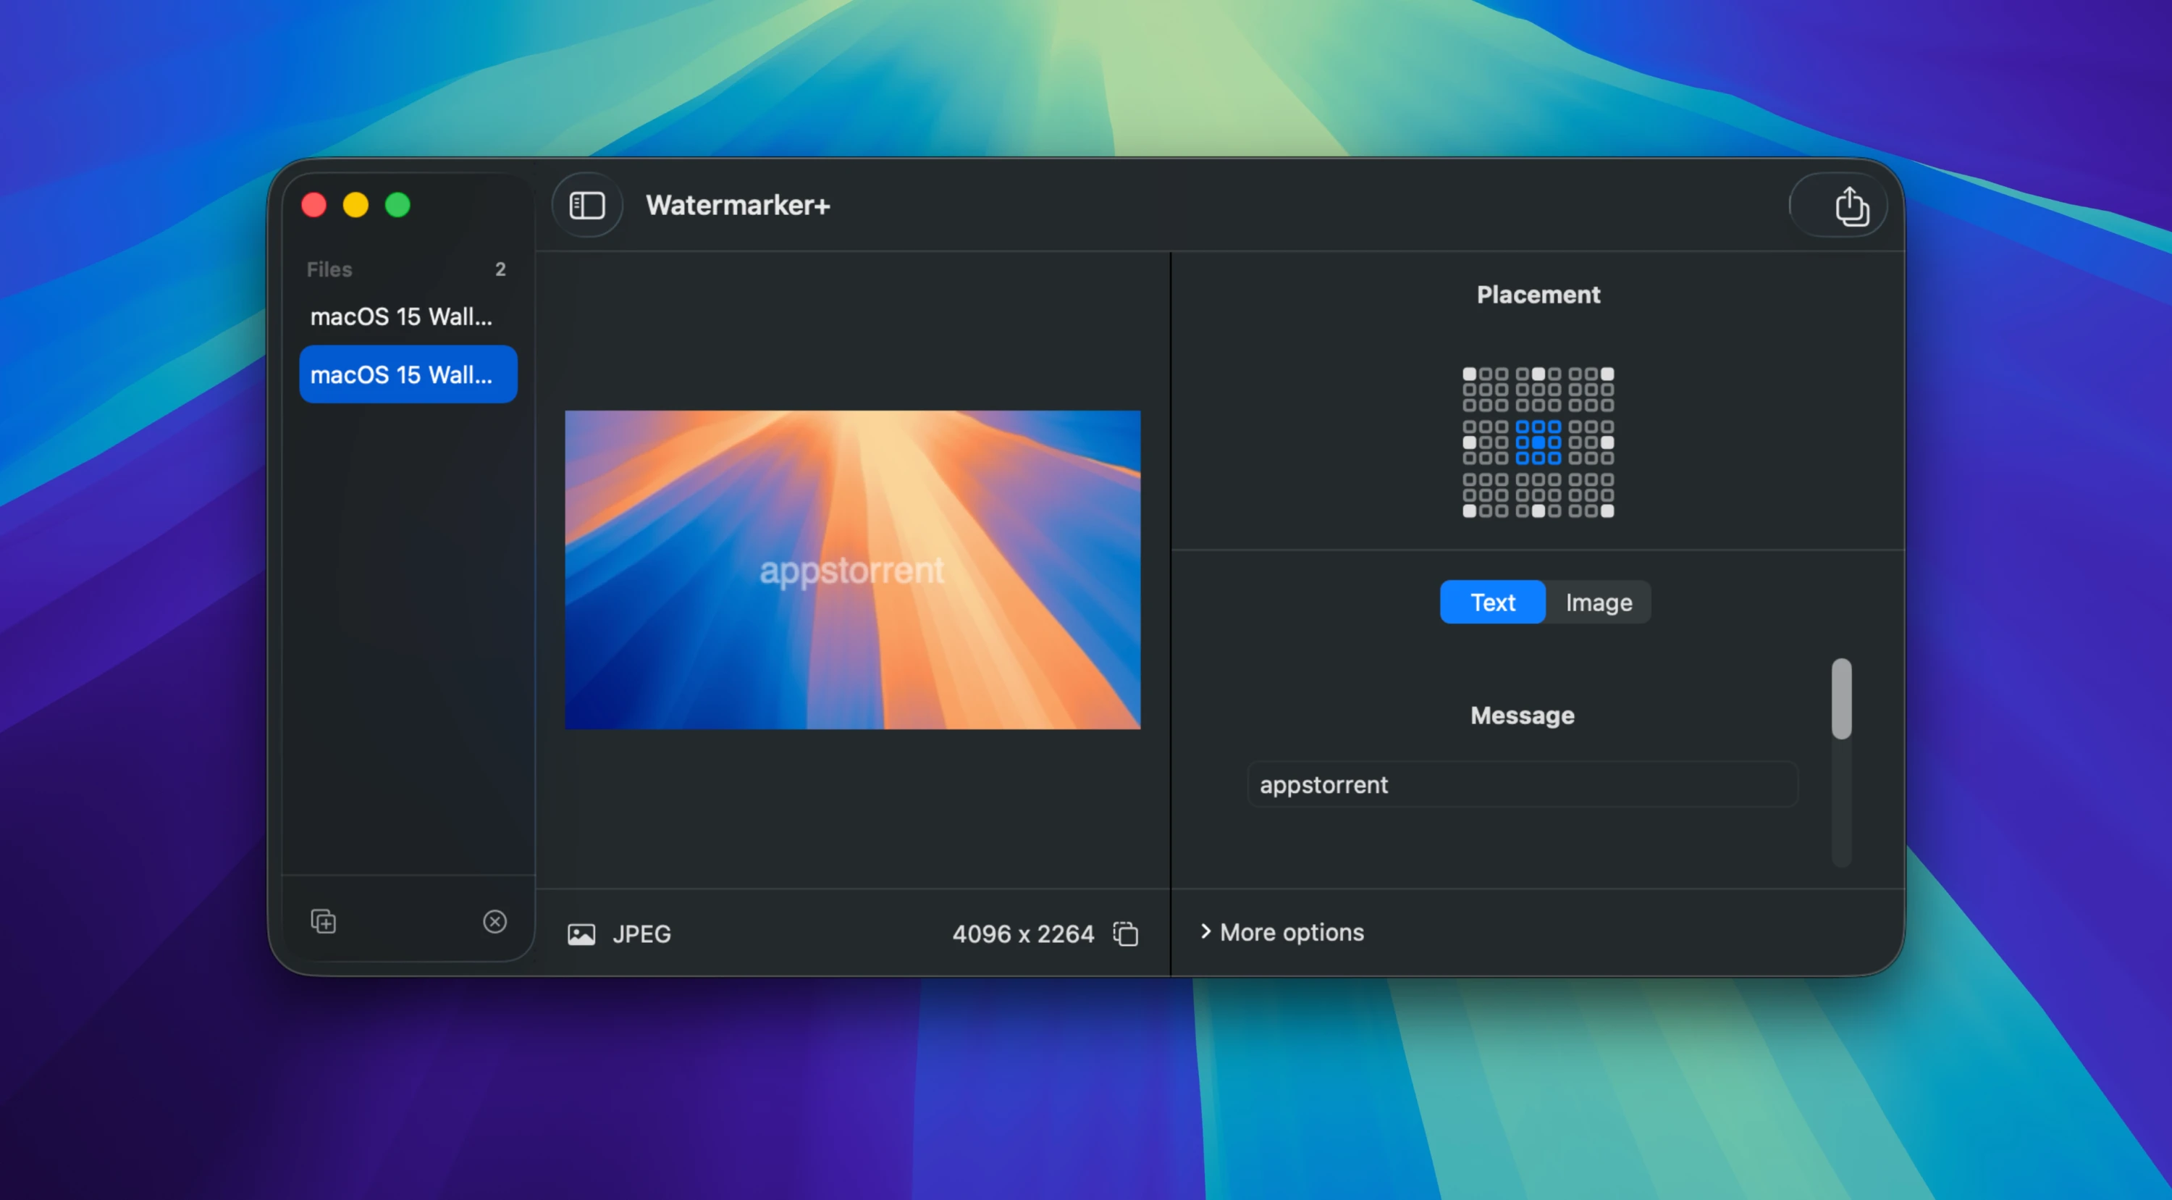
Task: Click the picture icon beside JPEG
Action: click(x=582, y=934)
